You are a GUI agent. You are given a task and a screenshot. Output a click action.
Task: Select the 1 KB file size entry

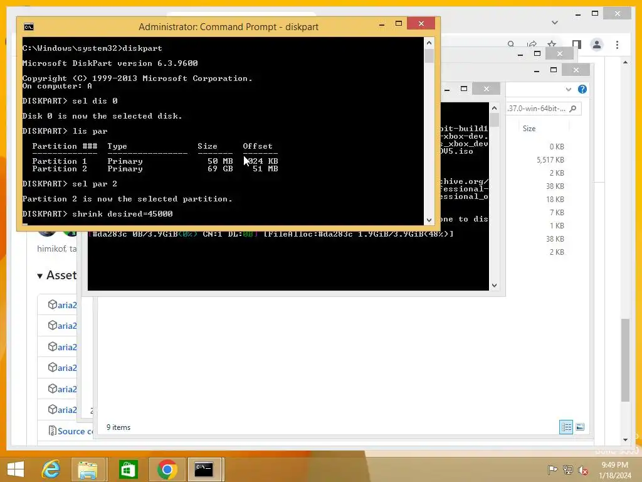click(x=557, y=226)
